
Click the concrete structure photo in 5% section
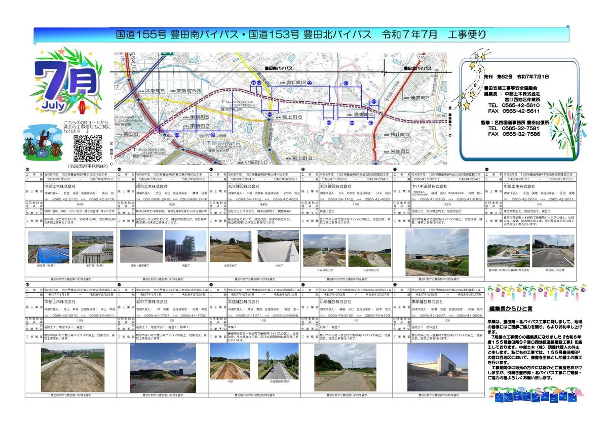pos(437,368)
